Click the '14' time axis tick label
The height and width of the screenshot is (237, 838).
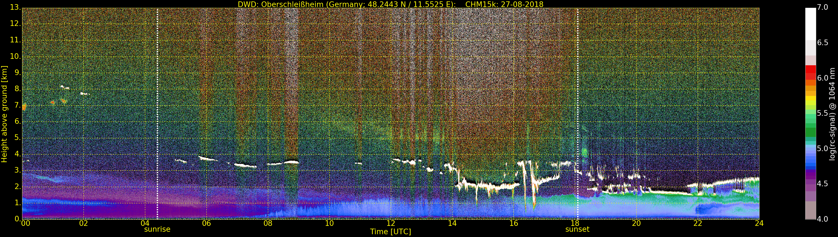tap(452, 223)
